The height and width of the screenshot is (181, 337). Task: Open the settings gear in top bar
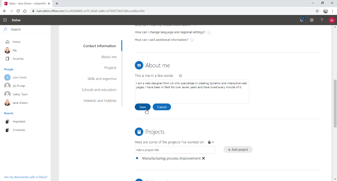(312, 20)
